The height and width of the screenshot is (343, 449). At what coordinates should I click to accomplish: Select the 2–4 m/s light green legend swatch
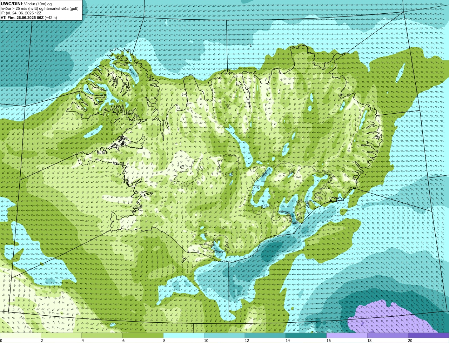[x=61, y=336]
